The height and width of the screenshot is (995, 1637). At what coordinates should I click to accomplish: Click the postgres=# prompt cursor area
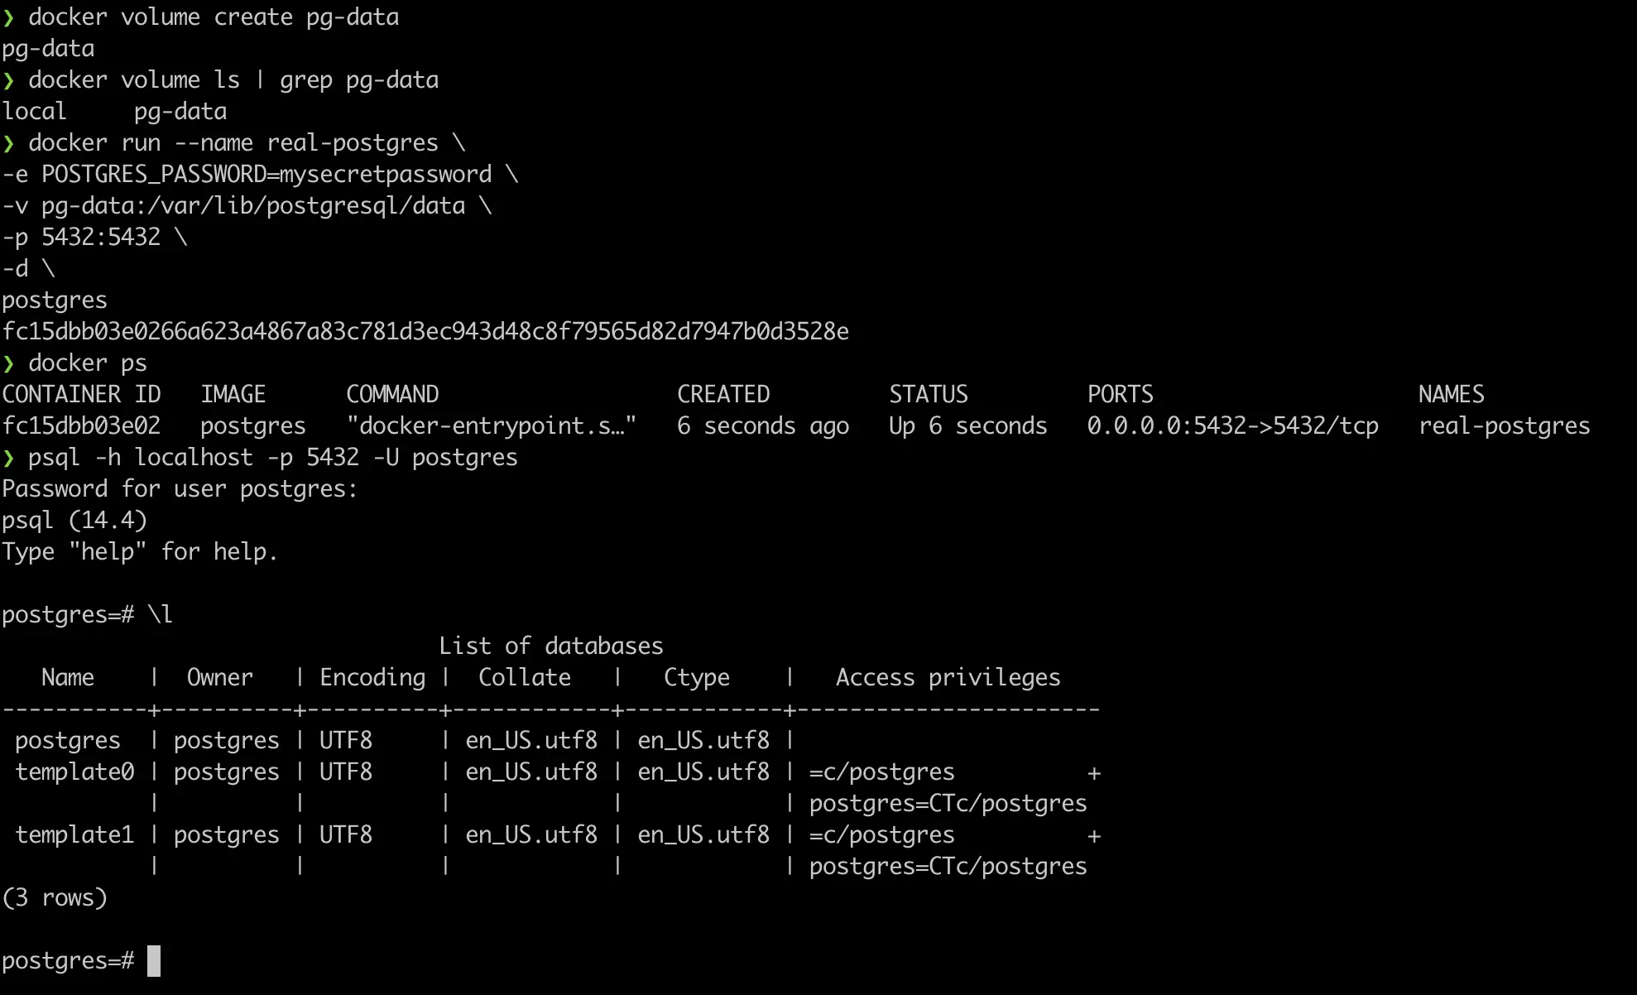[x=154, y=960]
